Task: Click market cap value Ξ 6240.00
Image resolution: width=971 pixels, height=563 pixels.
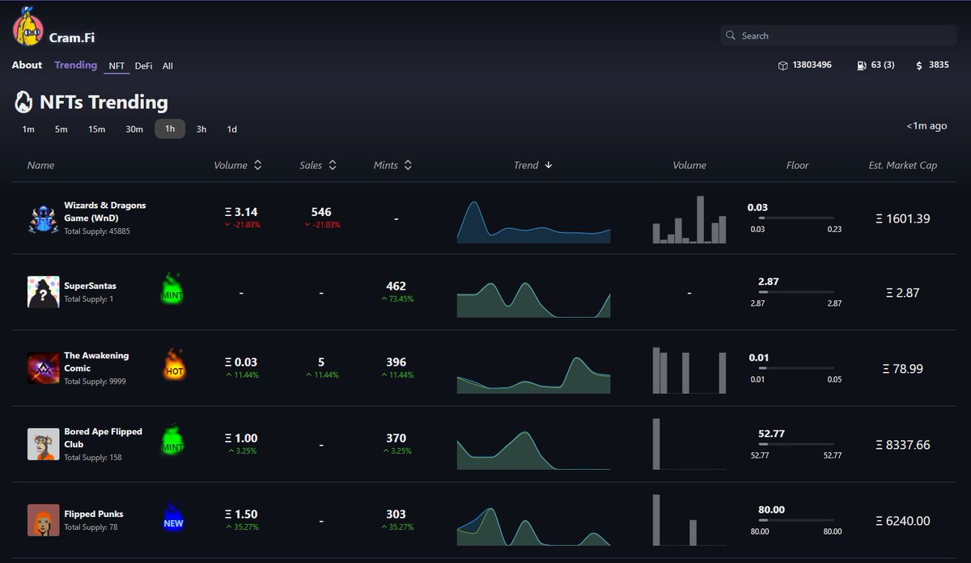Action: click(x=903, y=520)
